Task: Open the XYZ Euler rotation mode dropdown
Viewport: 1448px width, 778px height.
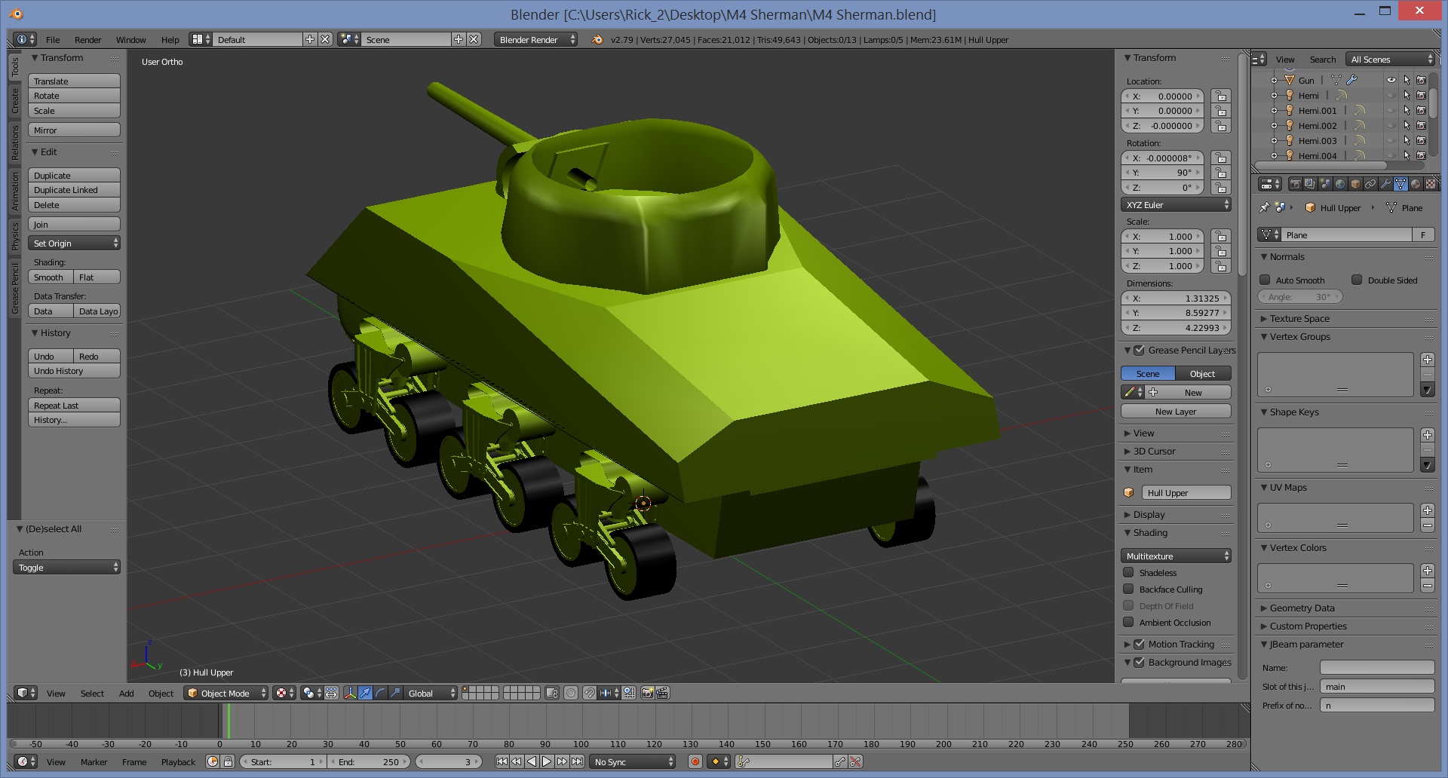Action: coord(1176,204)
